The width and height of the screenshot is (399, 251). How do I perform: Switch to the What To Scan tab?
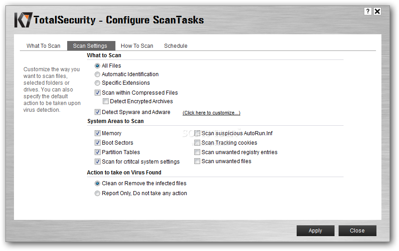(43, 46)
